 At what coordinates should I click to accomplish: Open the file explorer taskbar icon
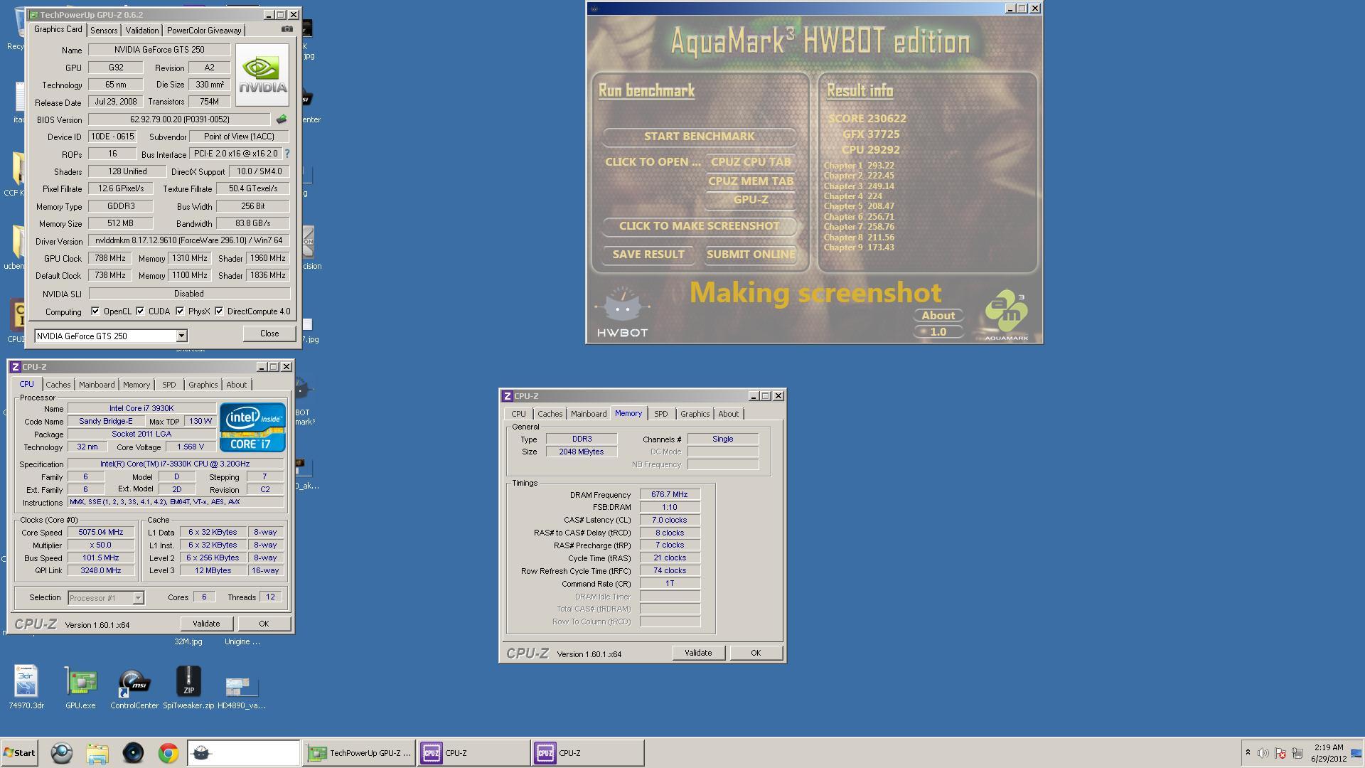(x=97, y=753)
